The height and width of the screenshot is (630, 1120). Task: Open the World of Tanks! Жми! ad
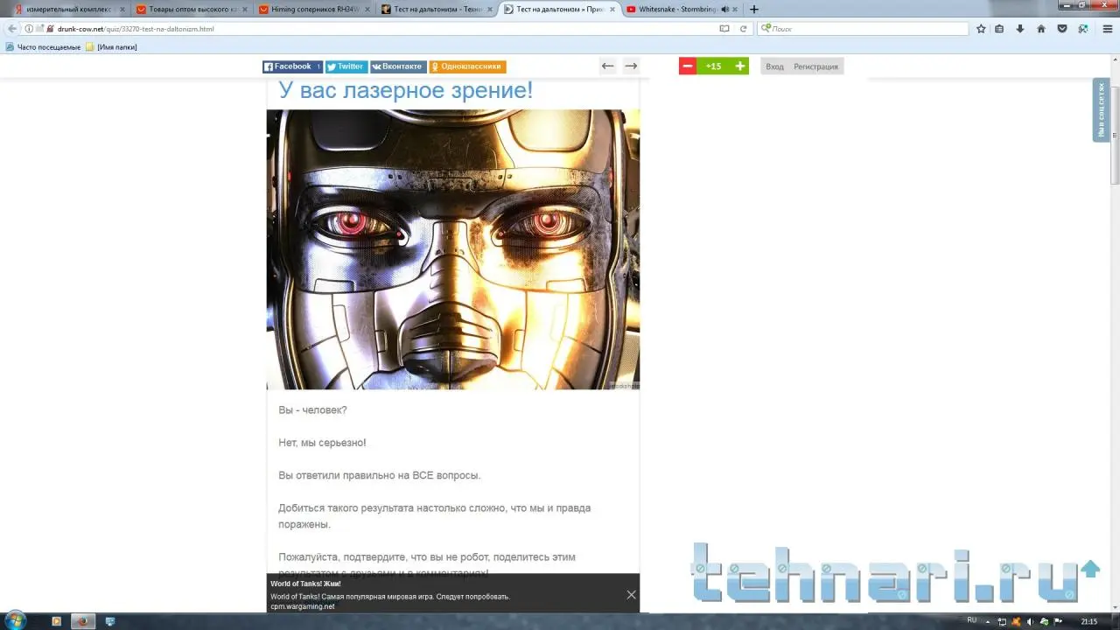[305, 584]
